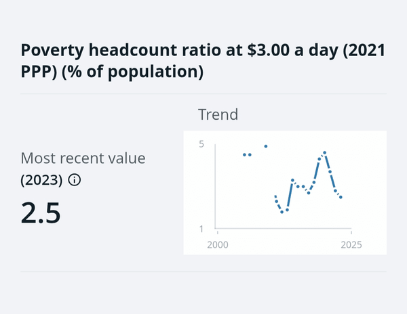
Task: Click the last data point on the trend line
Action: pyautogui.click(x=341, y=197)
